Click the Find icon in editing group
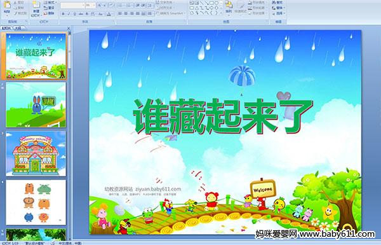 [277, 3]
